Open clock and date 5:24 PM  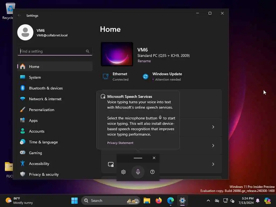pyautogui.click(x=246, y=201)
